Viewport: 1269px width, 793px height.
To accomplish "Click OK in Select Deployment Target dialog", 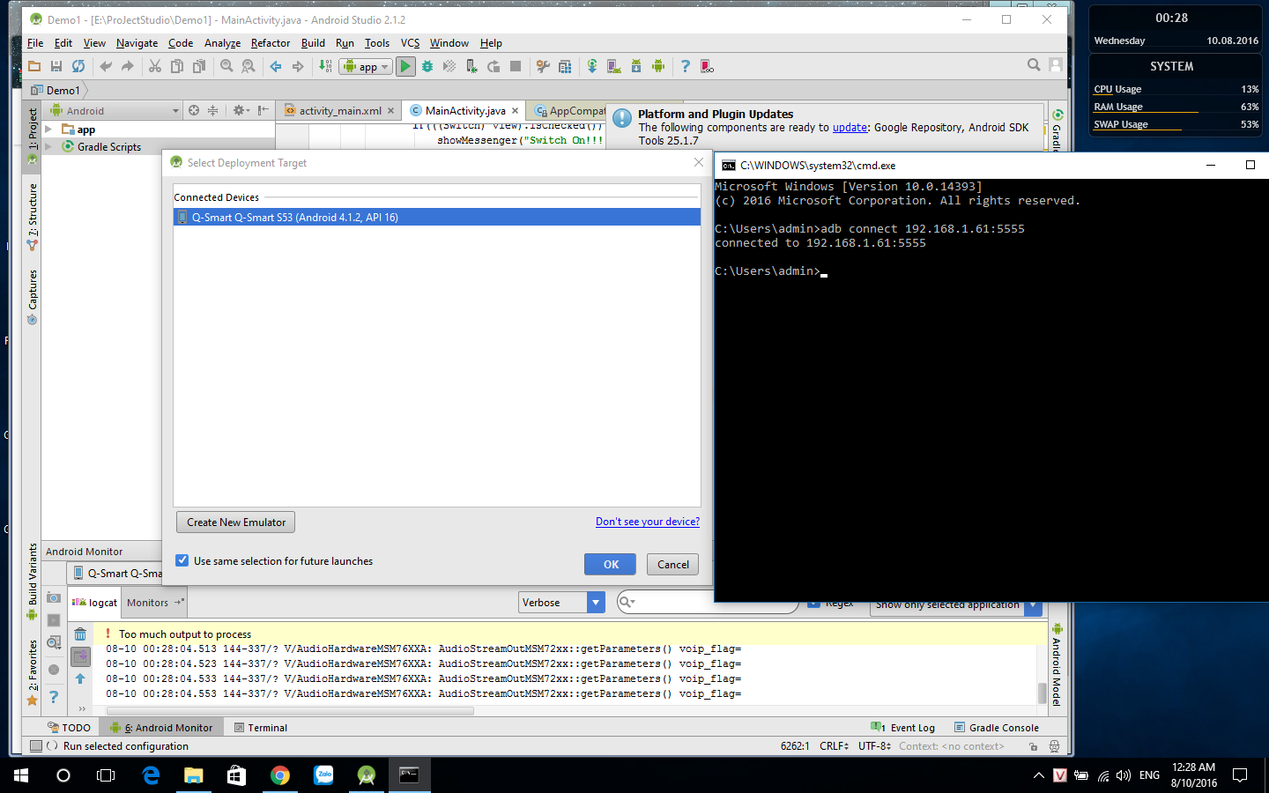I will 610,565.
